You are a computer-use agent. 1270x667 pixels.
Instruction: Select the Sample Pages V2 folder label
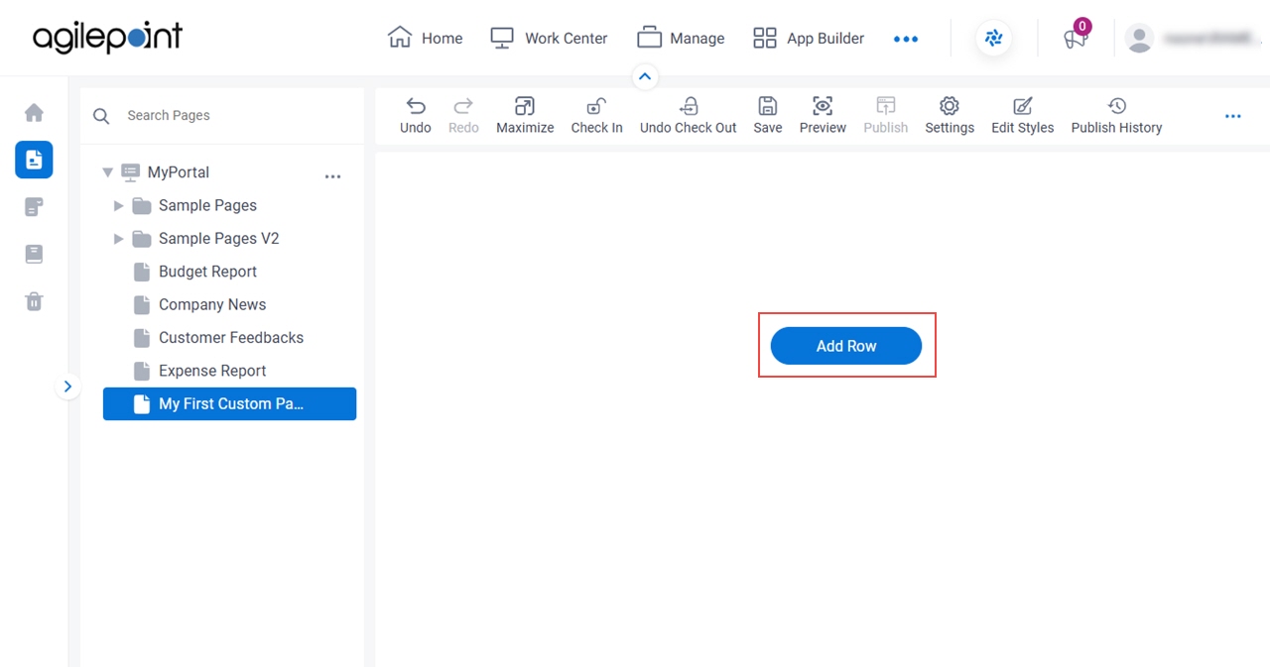coord(219,239)
